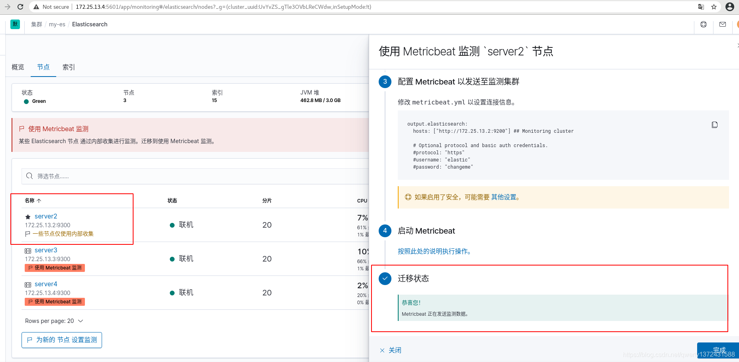The image size is (739, 362).
Task: Click the flag icon in Metricbeat callout
Action: [x=22, y=129]
